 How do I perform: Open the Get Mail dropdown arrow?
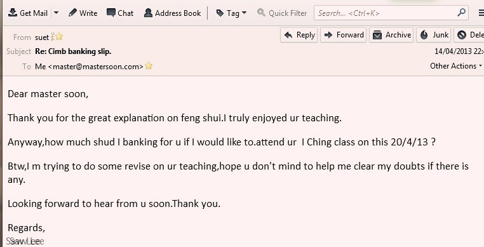(56, 13)
